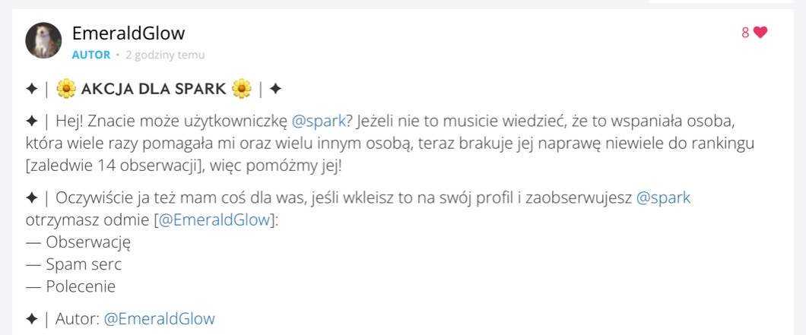This screenshot has height=335, width=806.
Task: Click the star symbol starting the heading line
Action: click(x=32, y=89)
